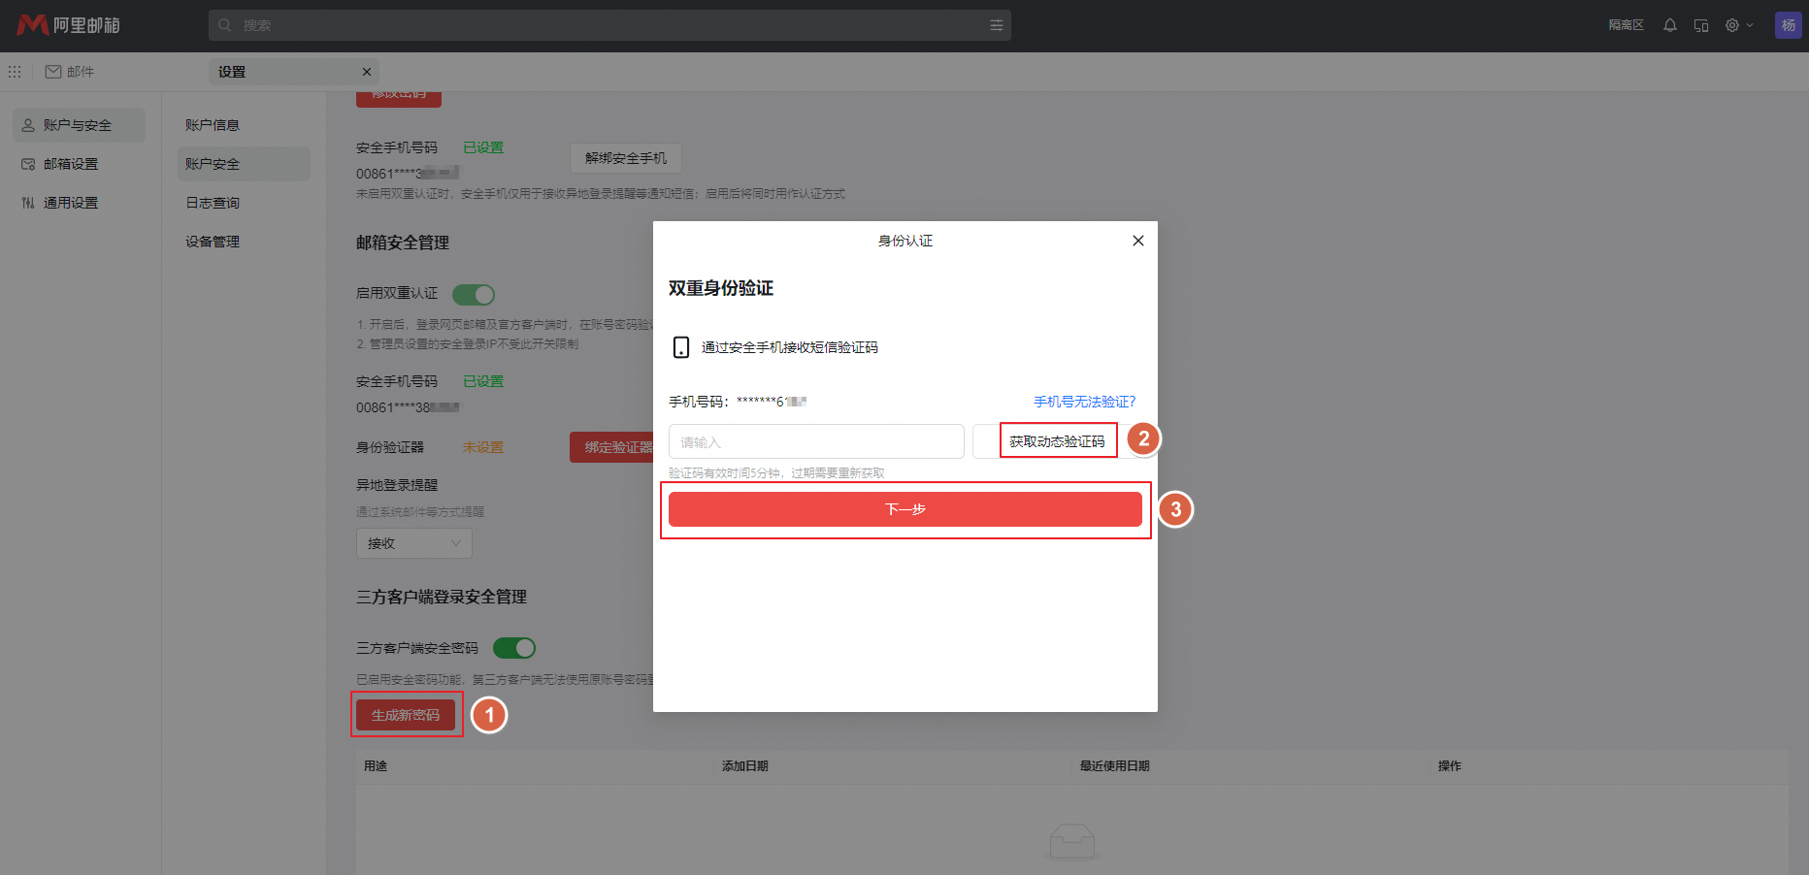The width and height of the screenshot is (1809, 875).
Task: Toggle the two-factor authentication switch
Action: coord(474,294)
